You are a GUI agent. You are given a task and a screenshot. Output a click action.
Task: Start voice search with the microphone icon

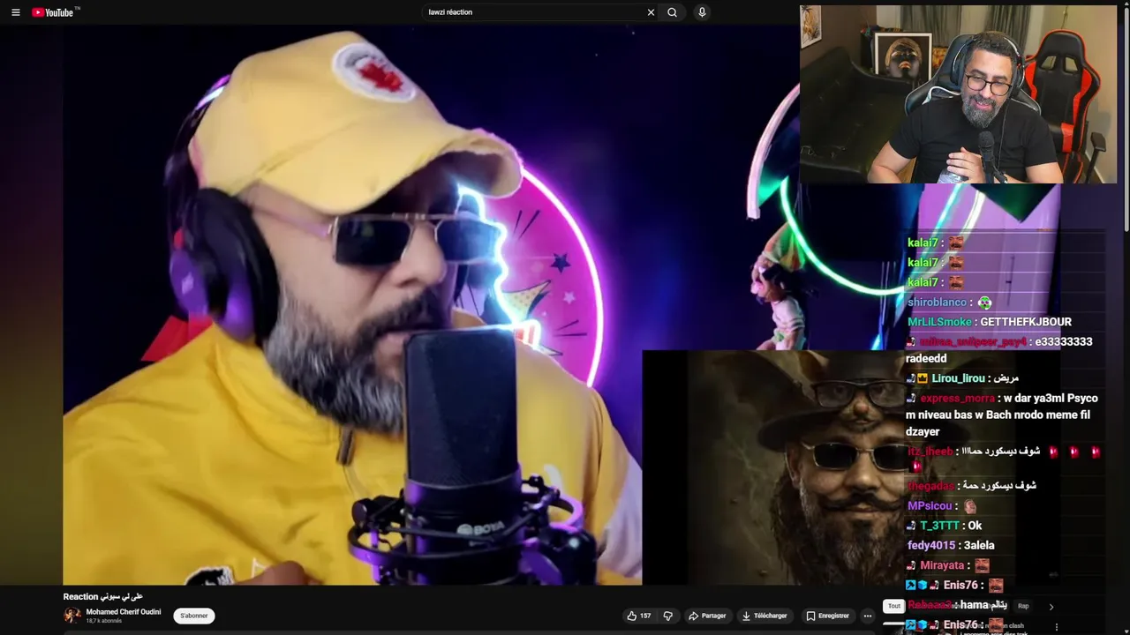tap(702, 12)
